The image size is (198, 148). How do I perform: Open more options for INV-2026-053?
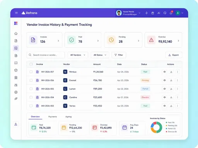click(x=178, y=106)
